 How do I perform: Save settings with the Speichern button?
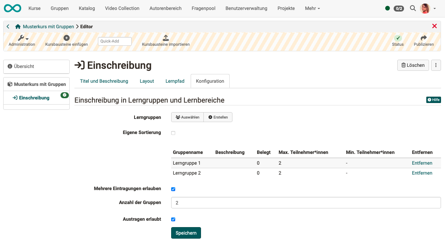pos(186,233)
